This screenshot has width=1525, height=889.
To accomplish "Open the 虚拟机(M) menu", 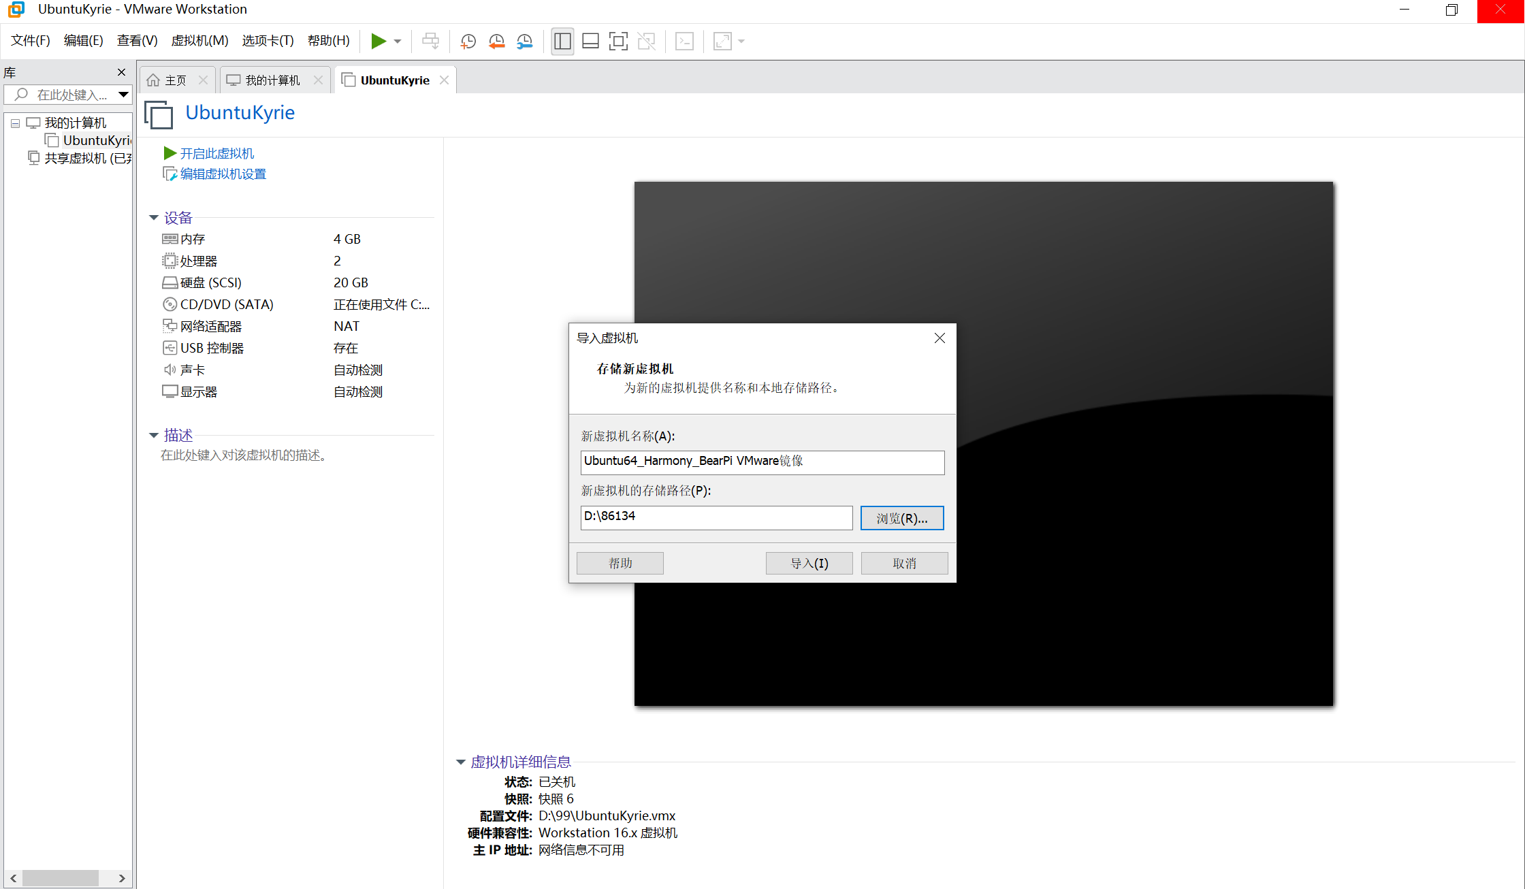I will point(199,41).
